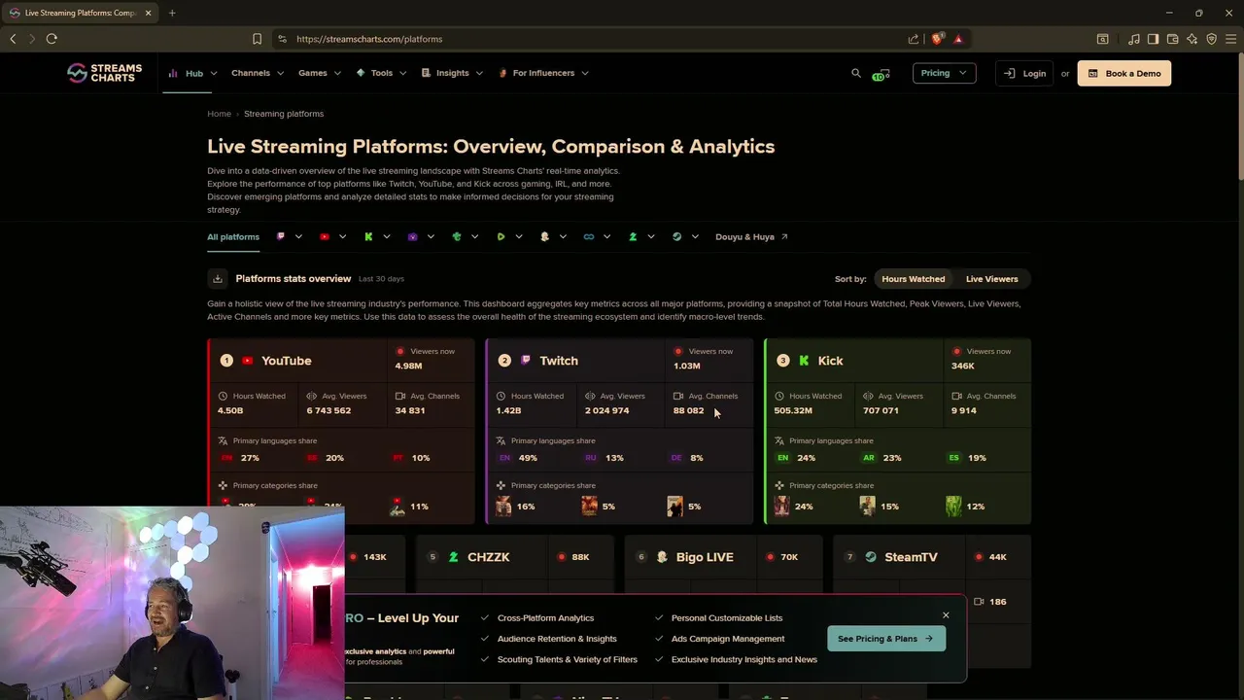
Task: Expand the Tools navigation dropdown
Action: tap(381, 73)
